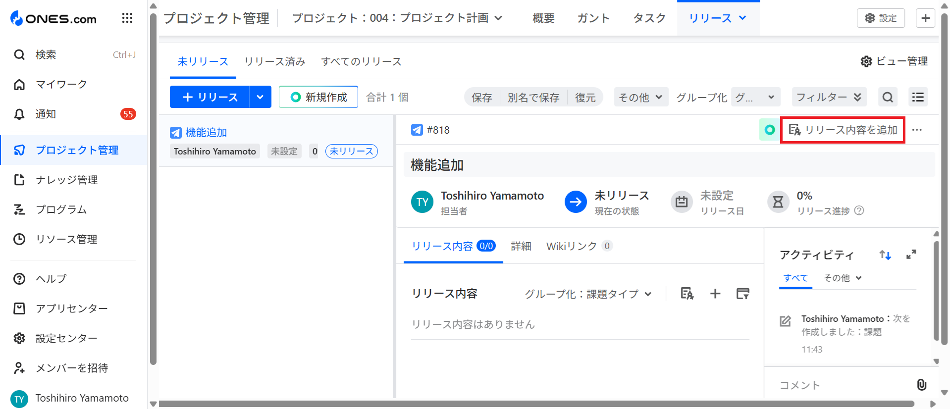950x409 pixels.
Task: Open グループ化：課題タイプ dropdown
Action: pos(588,294)
